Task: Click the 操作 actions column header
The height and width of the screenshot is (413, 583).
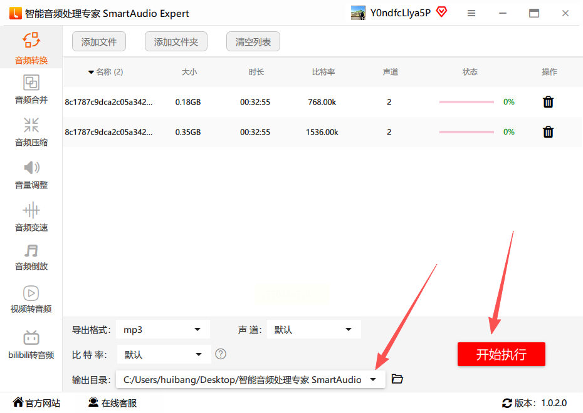Action: point(549,72)
